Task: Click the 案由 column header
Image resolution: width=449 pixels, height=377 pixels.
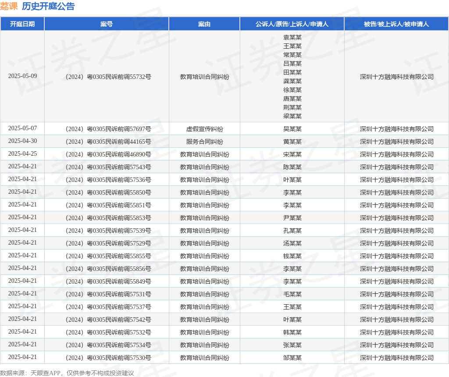Action: pos(204,24)
